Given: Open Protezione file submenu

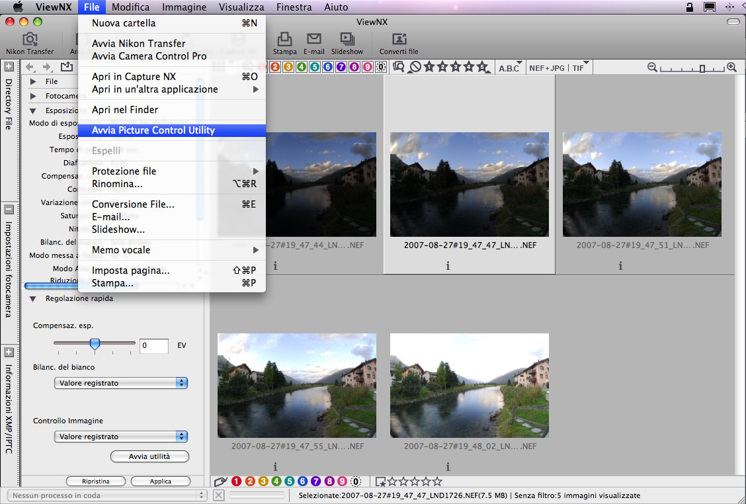Looking at the screenshot, I should coord(172,171).
